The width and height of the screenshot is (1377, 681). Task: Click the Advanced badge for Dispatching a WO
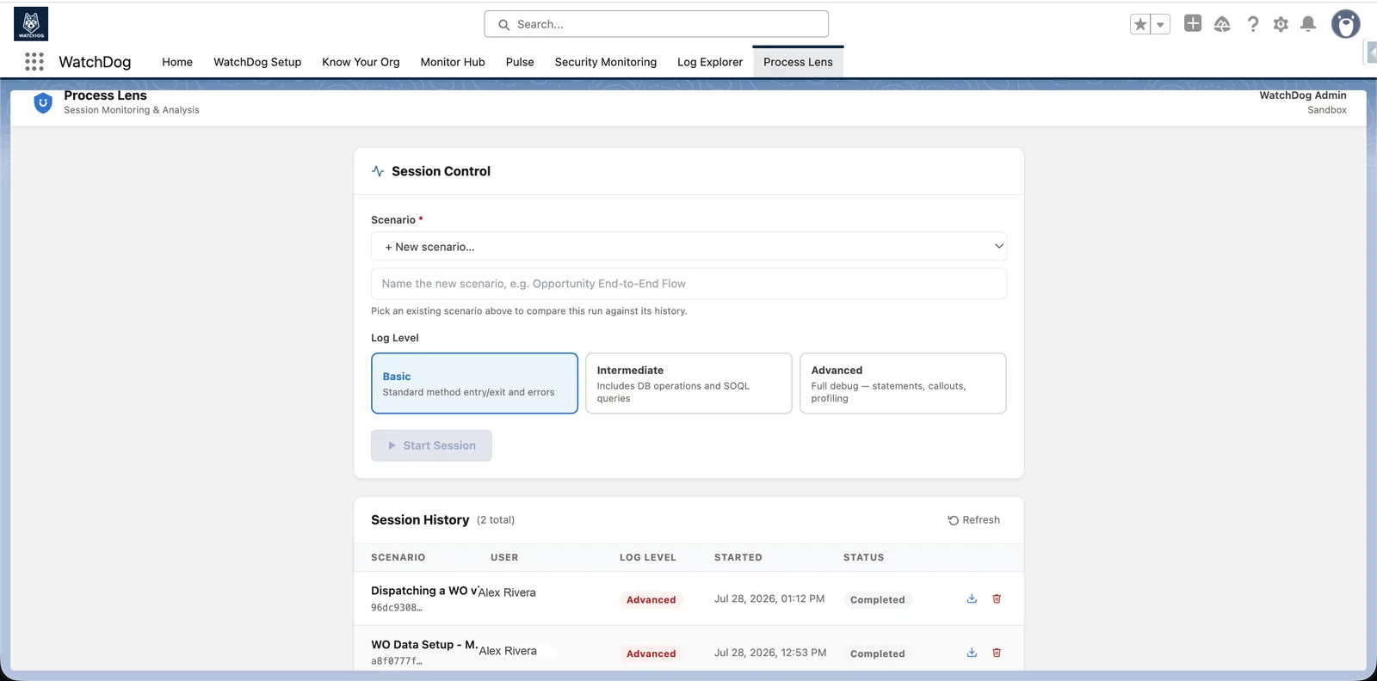coord(651,600)
